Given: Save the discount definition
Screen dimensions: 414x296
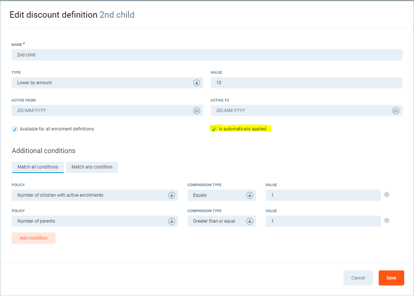Looking at the screenshot, I should pyautogui.click(x=391, y=278).
